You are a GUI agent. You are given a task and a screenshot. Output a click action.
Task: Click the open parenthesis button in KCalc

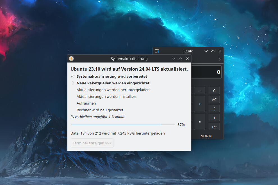214,109
